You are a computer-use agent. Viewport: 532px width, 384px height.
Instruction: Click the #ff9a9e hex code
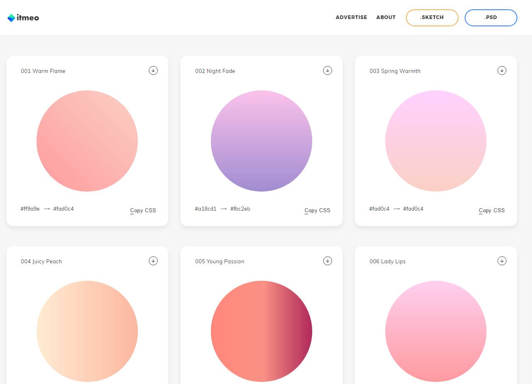30,209
